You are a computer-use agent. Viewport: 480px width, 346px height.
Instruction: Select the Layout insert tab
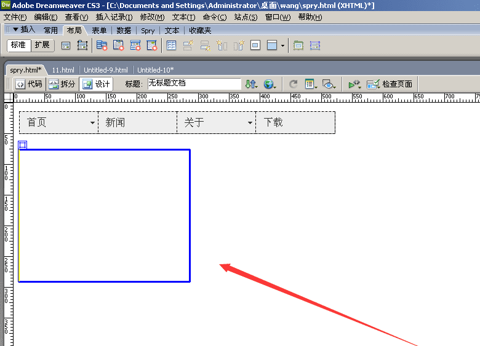(x=74, y=30)
